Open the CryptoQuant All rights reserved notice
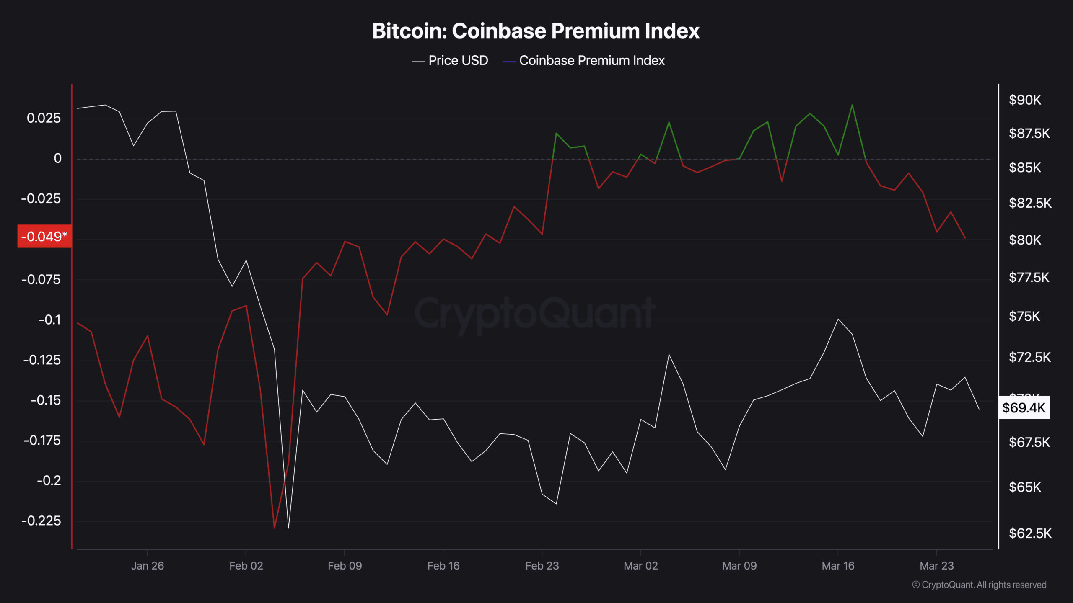This screenshot has height=603, width=1073. [x=979, y=585]
